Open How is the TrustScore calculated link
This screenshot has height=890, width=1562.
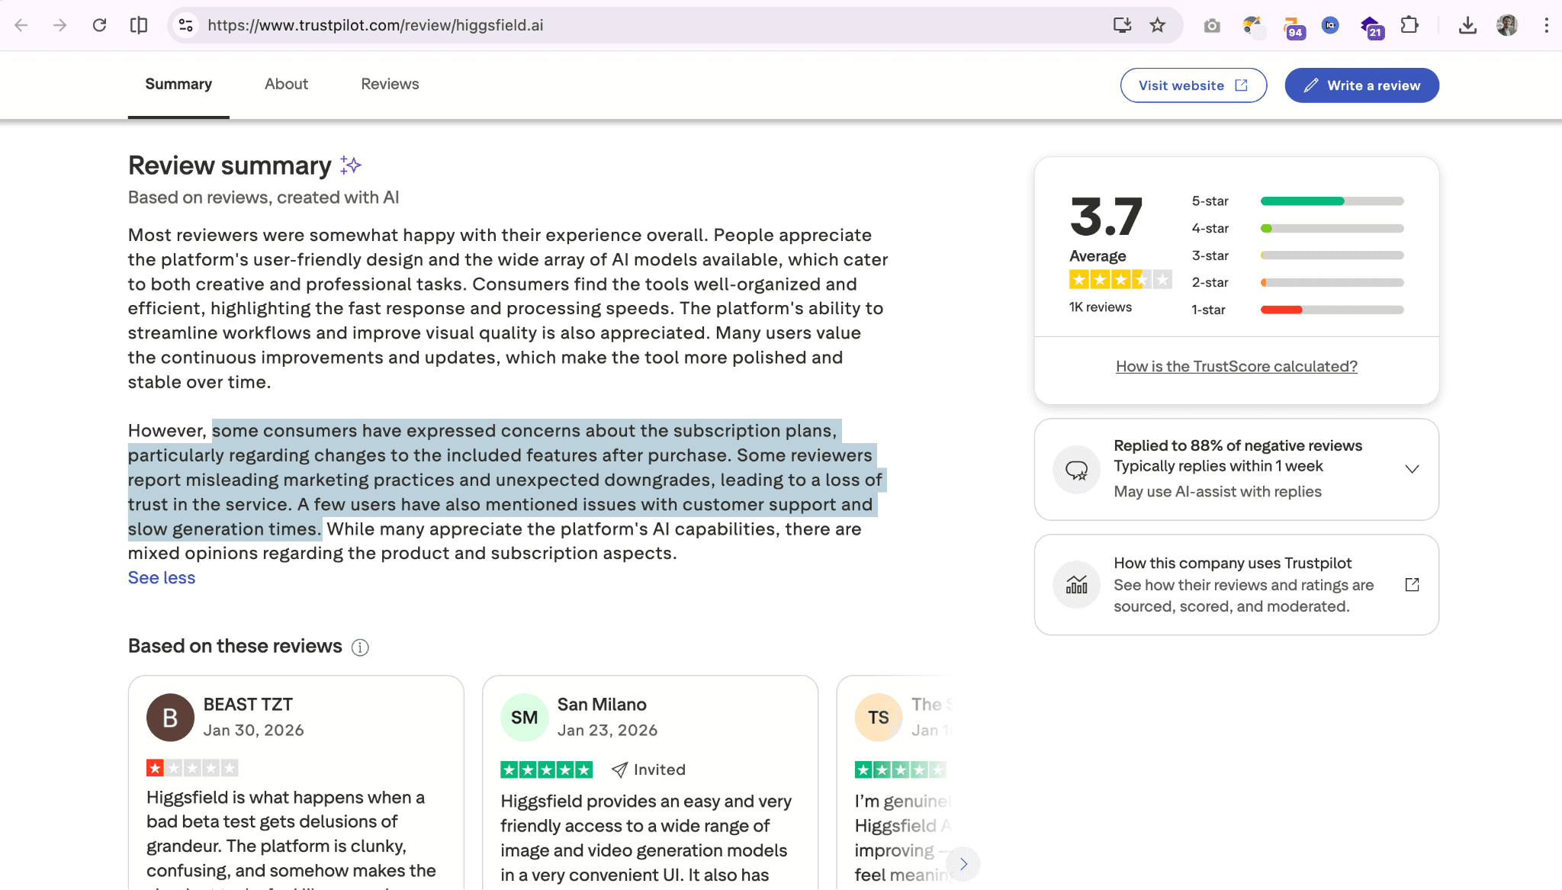(x=1236, y=366)
